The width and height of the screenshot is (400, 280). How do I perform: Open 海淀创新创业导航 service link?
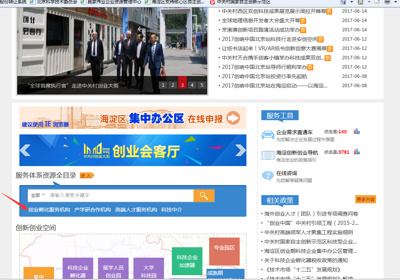pos(297,153)
